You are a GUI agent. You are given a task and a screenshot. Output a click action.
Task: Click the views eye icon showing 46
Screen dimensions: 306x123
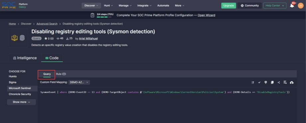[60, 39]
